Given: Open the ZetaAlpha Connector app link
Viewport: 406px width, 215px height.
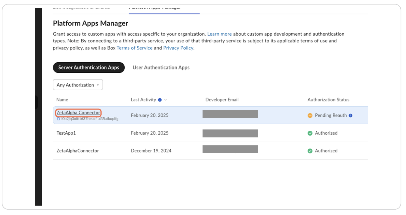Looking at the screenshot, I should pos(78,113).
